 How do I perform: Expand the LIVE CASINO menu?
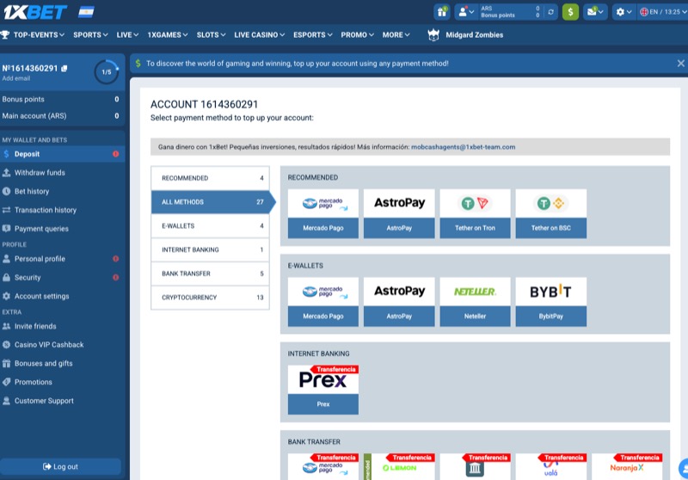coord(260,34)
